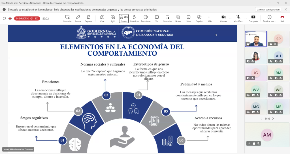Open the Chat panel
The image size is (290, 154).
[102, 19]
